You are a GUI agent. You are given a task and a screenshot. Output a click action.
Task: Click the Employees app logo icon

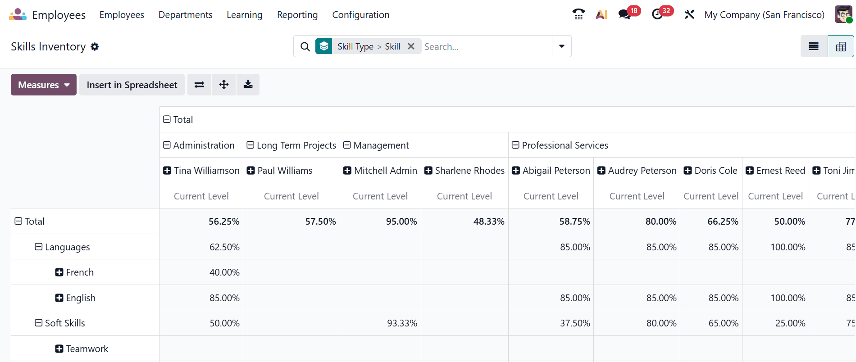[18, 15]
